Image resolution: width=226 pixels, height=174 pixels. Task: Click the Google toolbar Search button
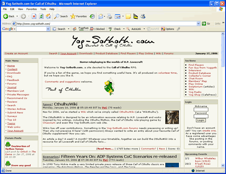(x=59, y=29)
